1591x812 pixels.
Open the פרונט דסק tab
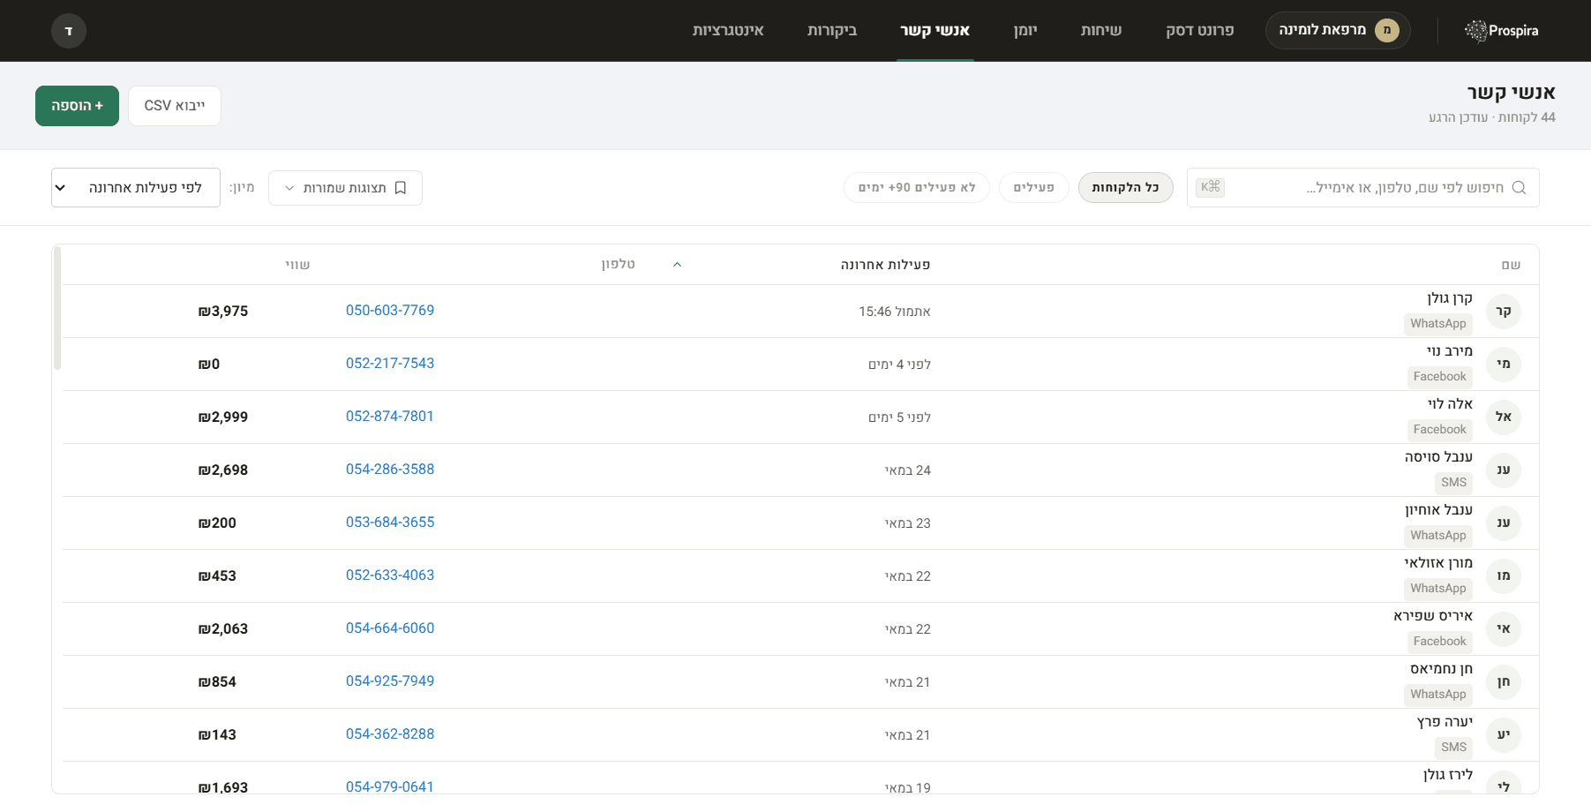1200,31
